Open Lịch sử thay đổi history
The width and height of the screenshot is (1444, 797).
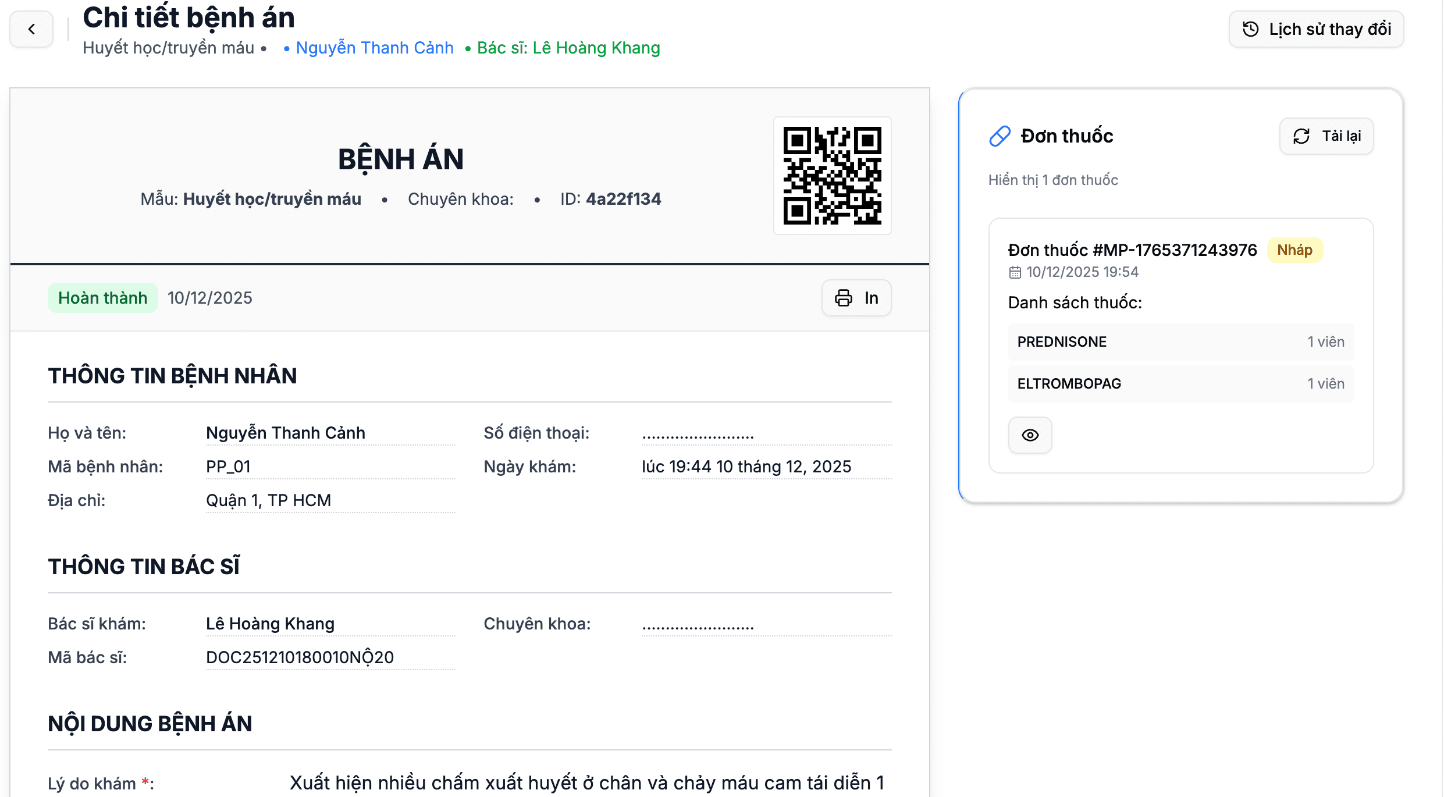coord(1316,29)
